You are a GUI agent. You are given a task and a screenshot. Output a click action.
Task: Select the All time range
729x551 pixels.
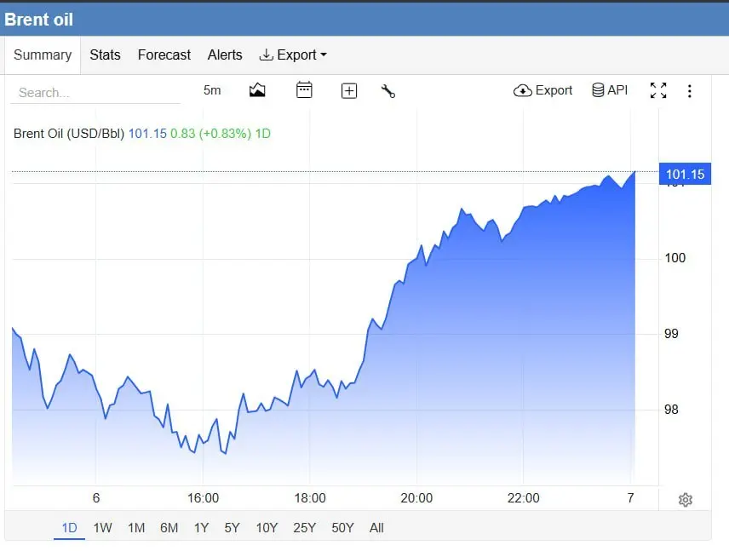click(376, 528)
